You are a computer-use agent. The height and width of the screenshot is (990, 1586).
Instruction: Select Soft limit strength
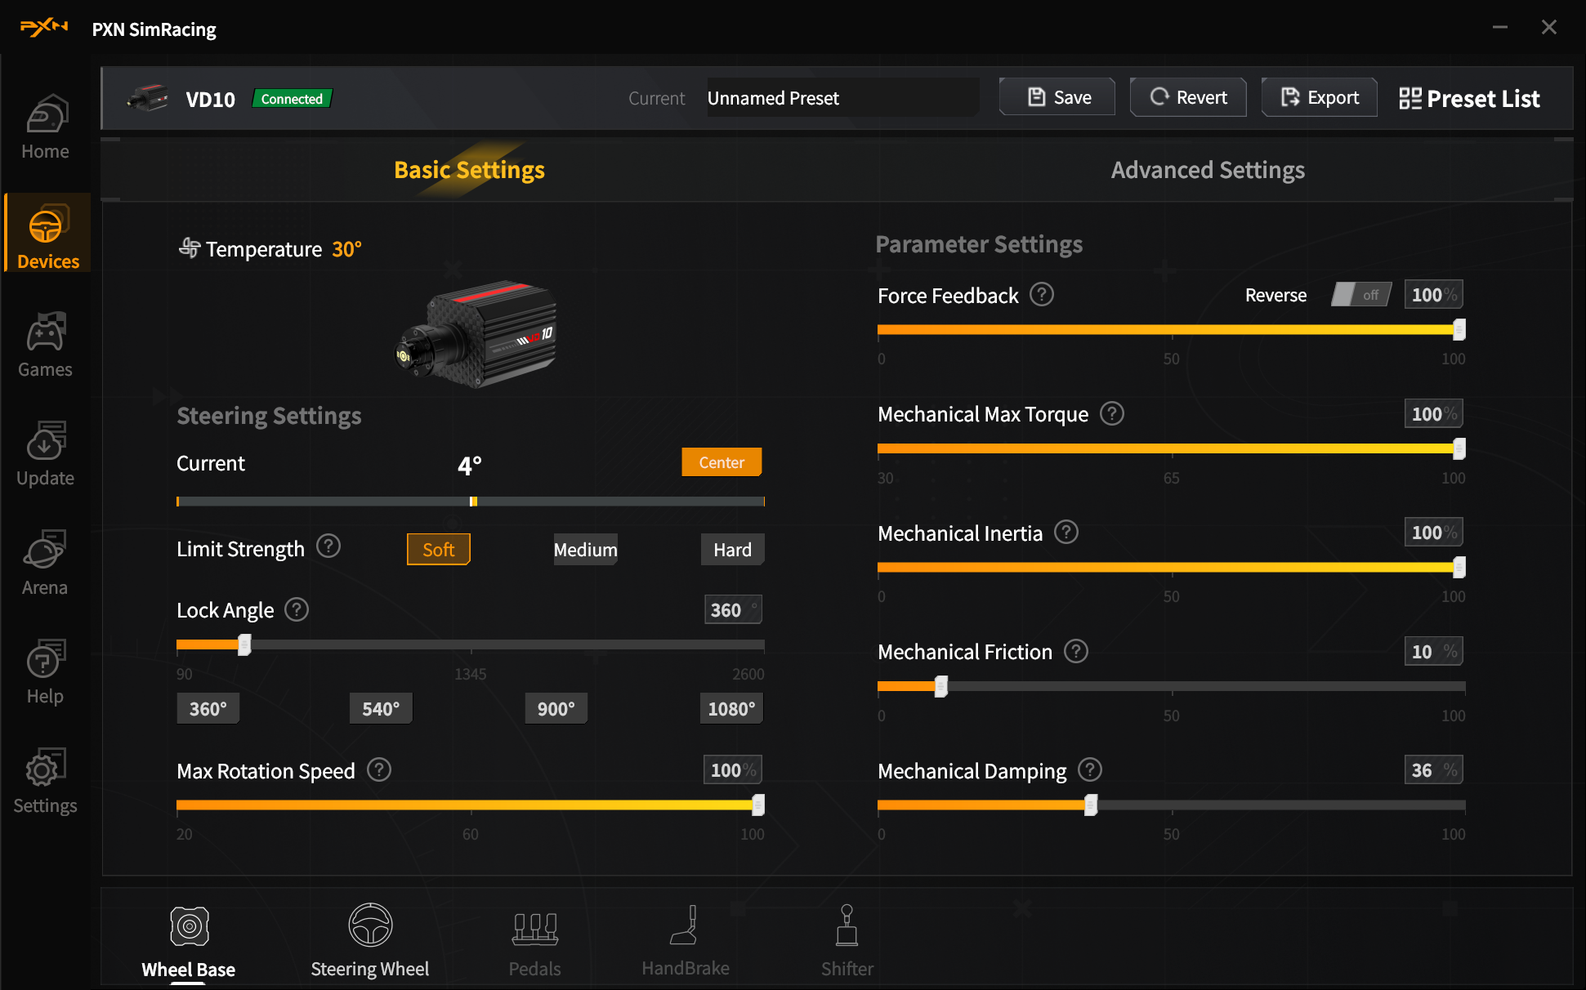click(x=439, y=550)
